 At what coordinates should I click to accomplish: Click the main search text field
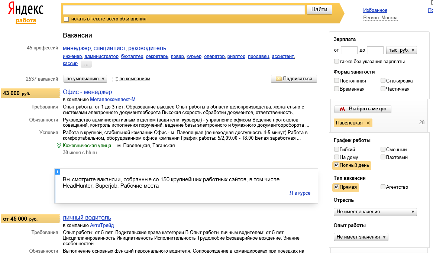pos(184,10)
